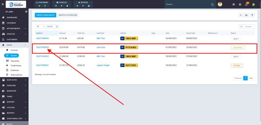Image resolution: width=261 pixels, height=125 pixels.
Task: Click the notifications bell icon
Action: pyautogui.click(x=246, y=5)
